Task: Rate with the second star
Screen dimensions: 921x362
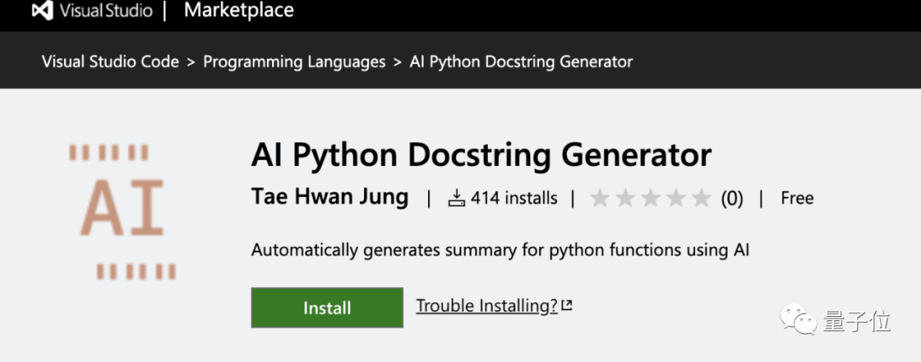Action: (x=625, y=198)
